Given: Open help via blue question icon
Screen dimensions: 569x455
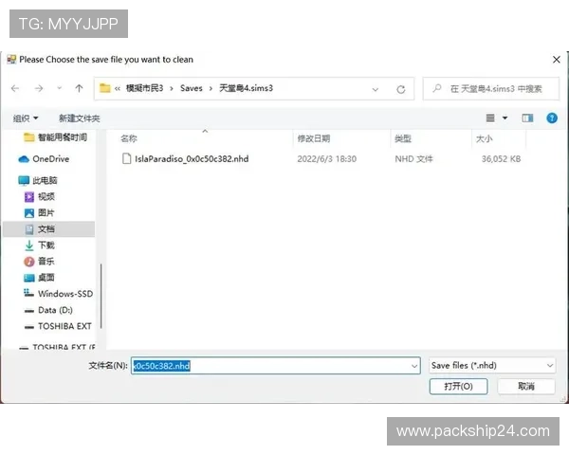Looking at the screenshot, I should click(552, 118).
